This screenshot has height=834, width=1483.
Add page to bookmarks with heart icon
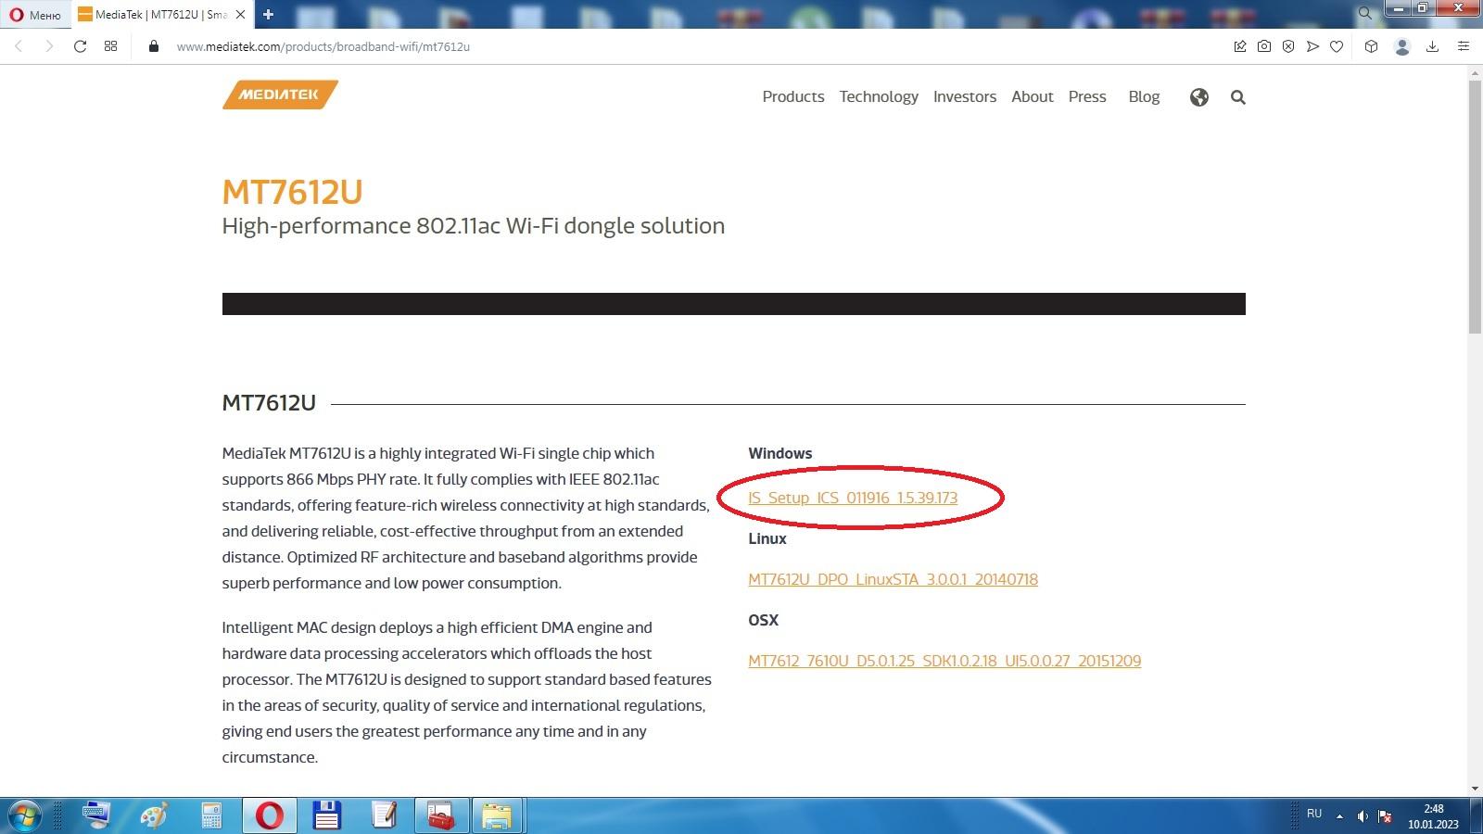pos(1337,46)
